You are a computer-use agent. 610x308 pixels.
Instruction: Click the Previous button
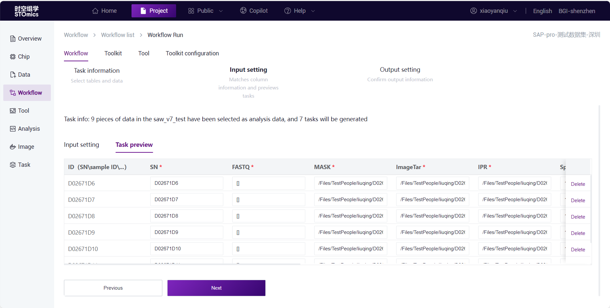[x=113, y=288]
